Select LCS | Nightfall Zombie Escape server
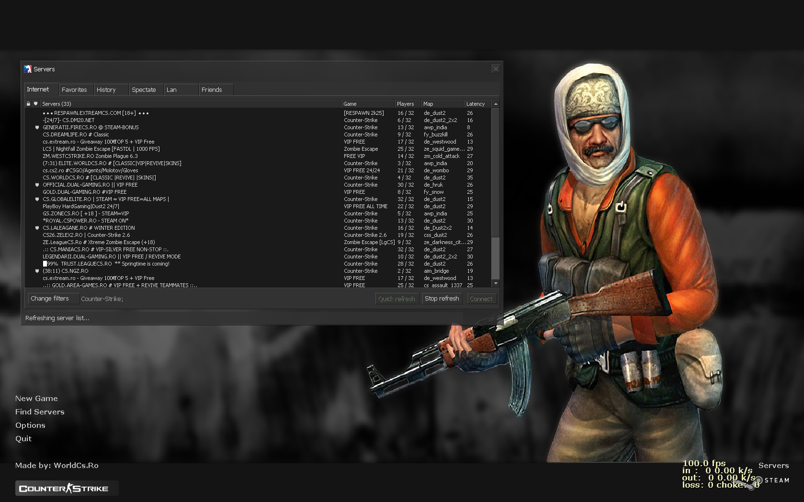Viewport: 804px width, 502px height. pos(258,149)
